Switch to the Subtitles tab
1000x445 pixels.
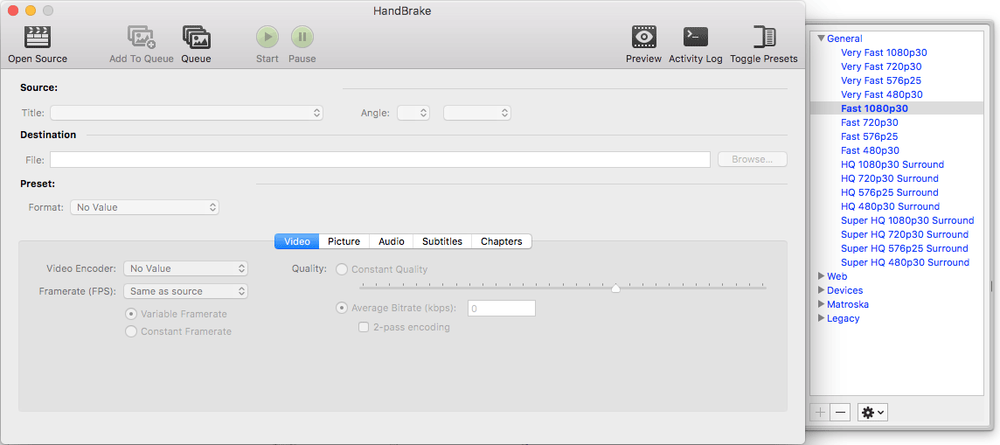tap(441, 241)
